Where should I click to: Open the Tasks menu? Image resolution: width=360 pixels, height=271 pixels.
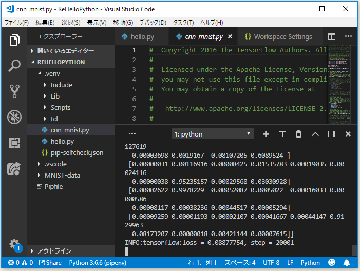coord(183,23)
